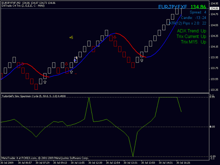
Task: Click the 30 Jul 13:31 time label
Action: [x=131, y=163]
